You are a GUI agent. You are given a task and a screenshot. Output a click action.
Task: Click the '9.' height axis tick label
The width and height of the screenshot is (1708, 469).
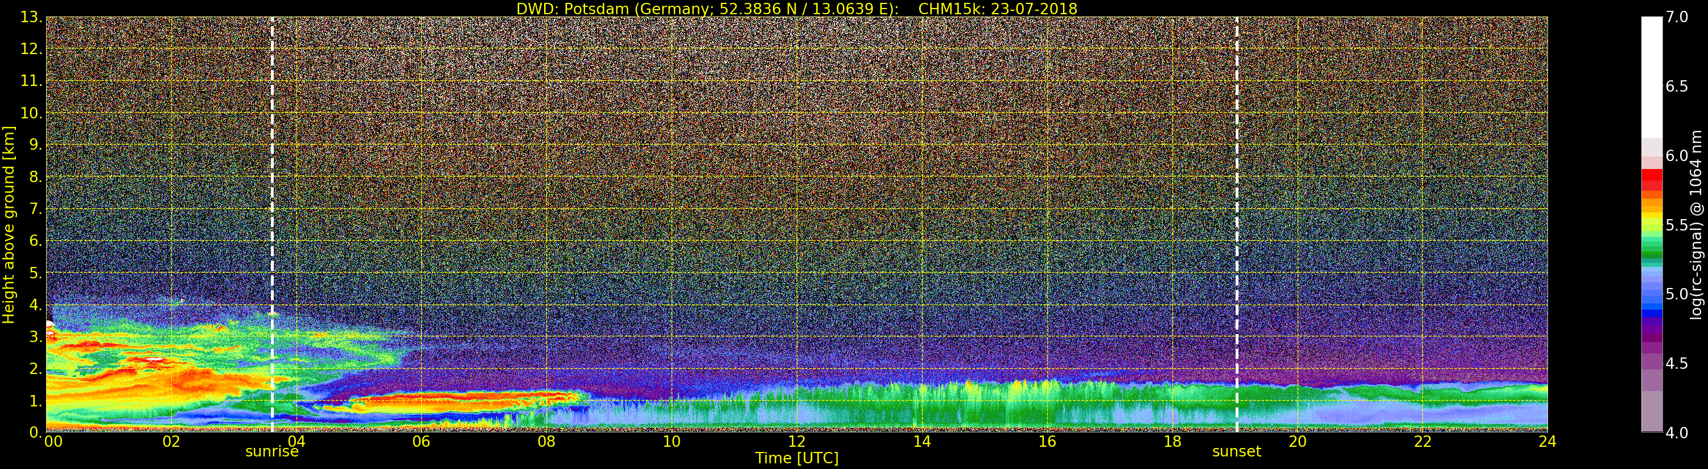(36, 145)
